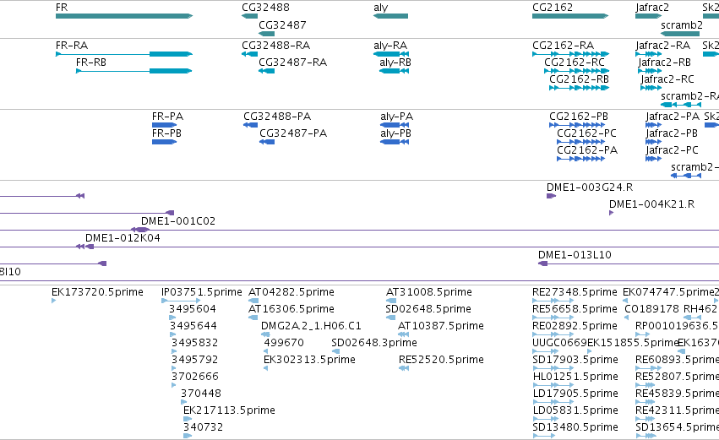Select transcript CG2162-RB

pyautogui.click(x=579, y=79)
